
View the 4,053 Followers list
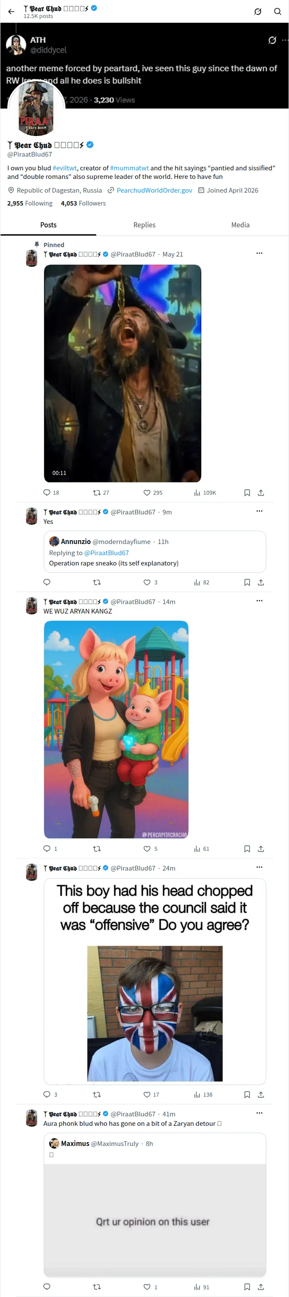(x=83, y=203)
